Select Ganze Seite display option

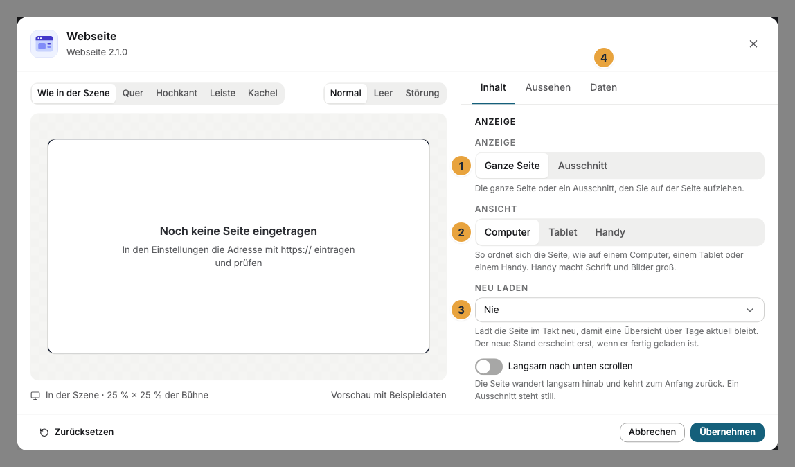(x=512, y=166)
